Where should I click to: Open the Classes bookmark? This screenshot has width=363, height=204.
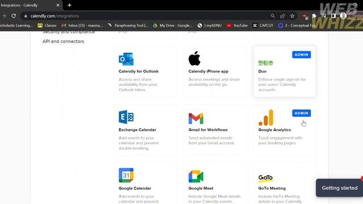tap(47, 25)
